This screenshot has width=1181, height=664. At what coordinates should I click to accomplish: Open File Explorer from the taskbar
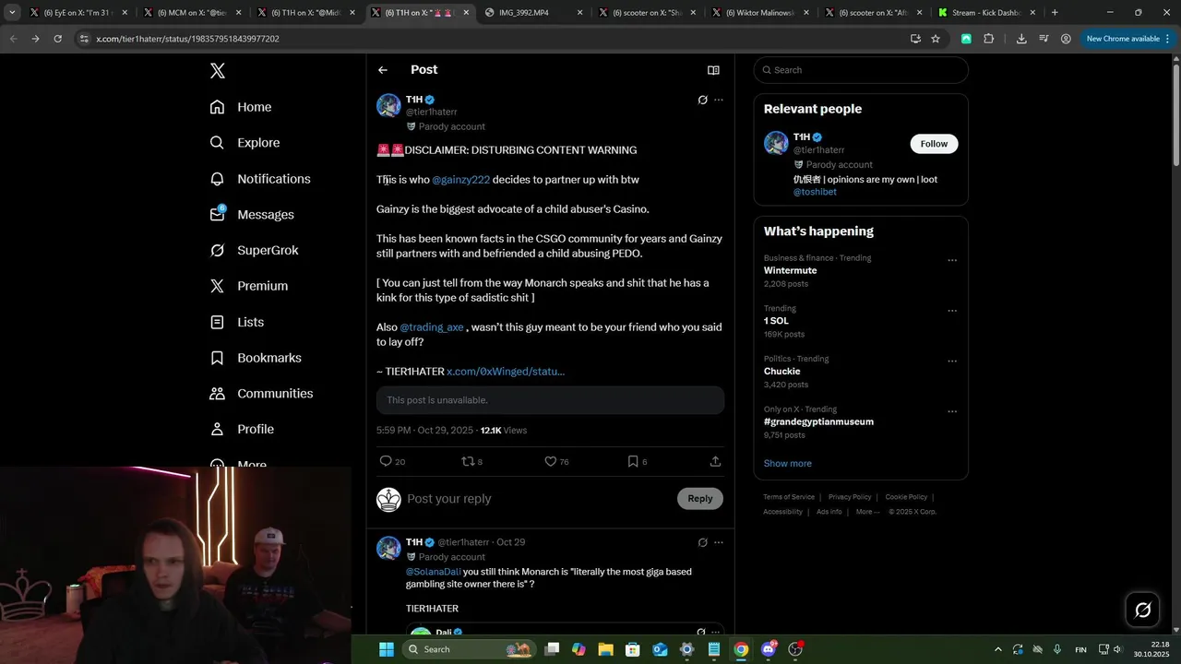pyautogui.click(x=605, y=649)
